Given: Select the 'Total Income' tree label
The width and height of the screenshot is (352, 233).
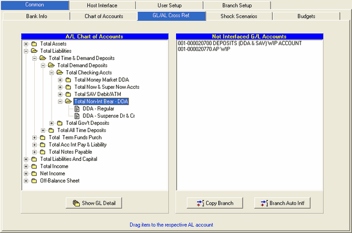Looking at the screenshot, I should click(54, 166).
